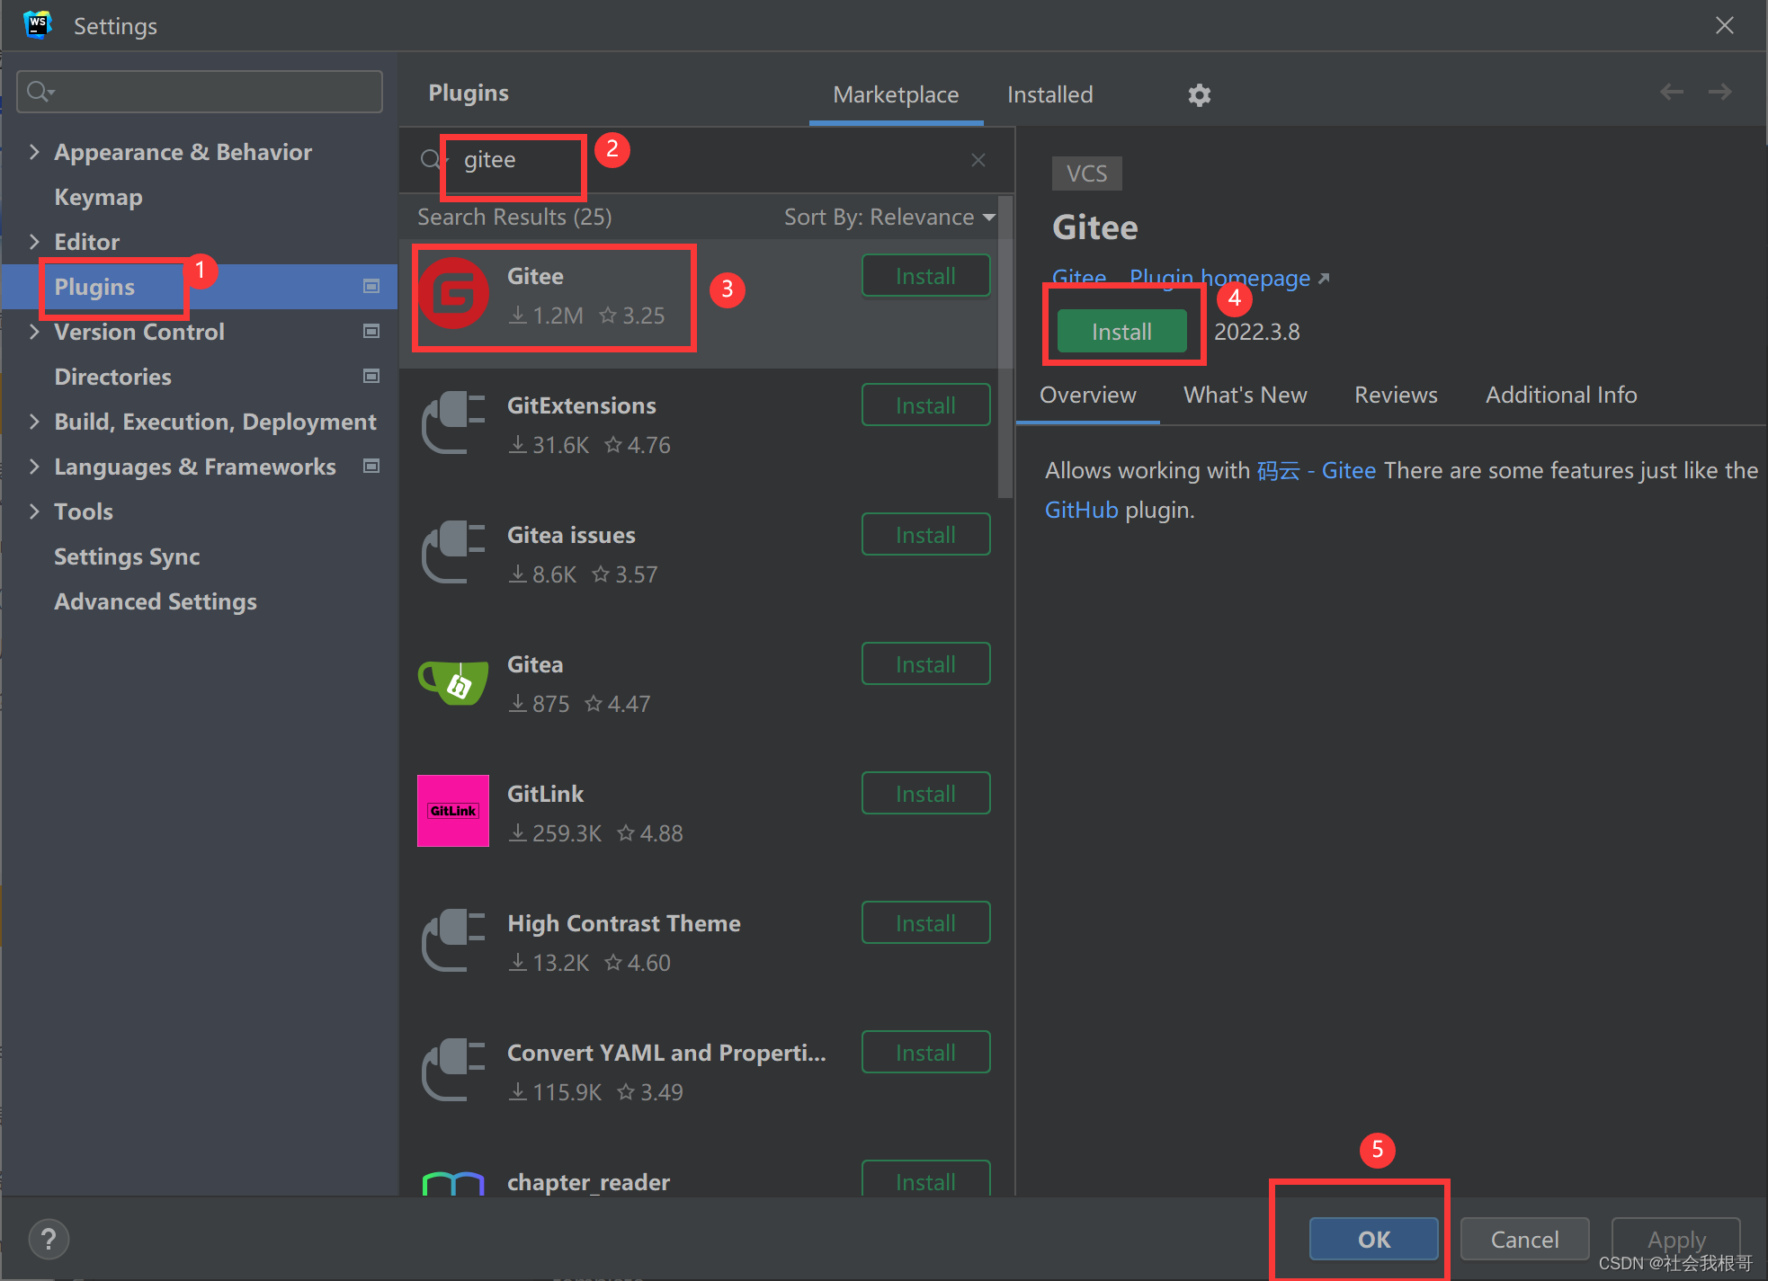
Task: Open the What's New tab
Action: point(1245,395)
